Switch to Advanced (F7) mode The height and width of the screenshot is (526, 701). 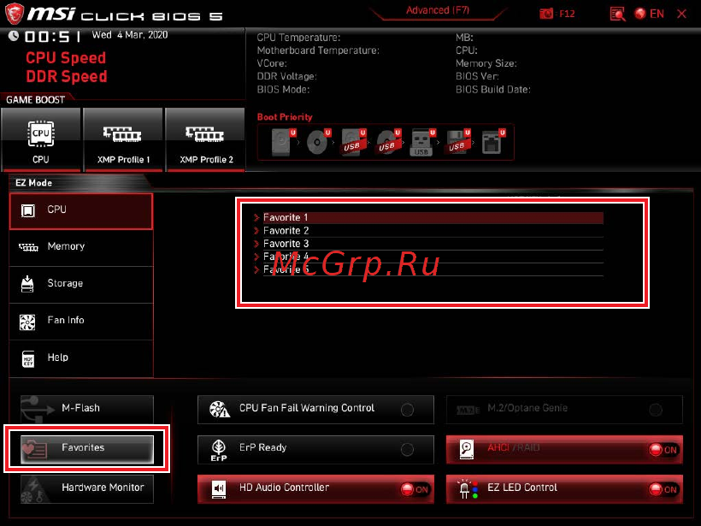point(438,11)
